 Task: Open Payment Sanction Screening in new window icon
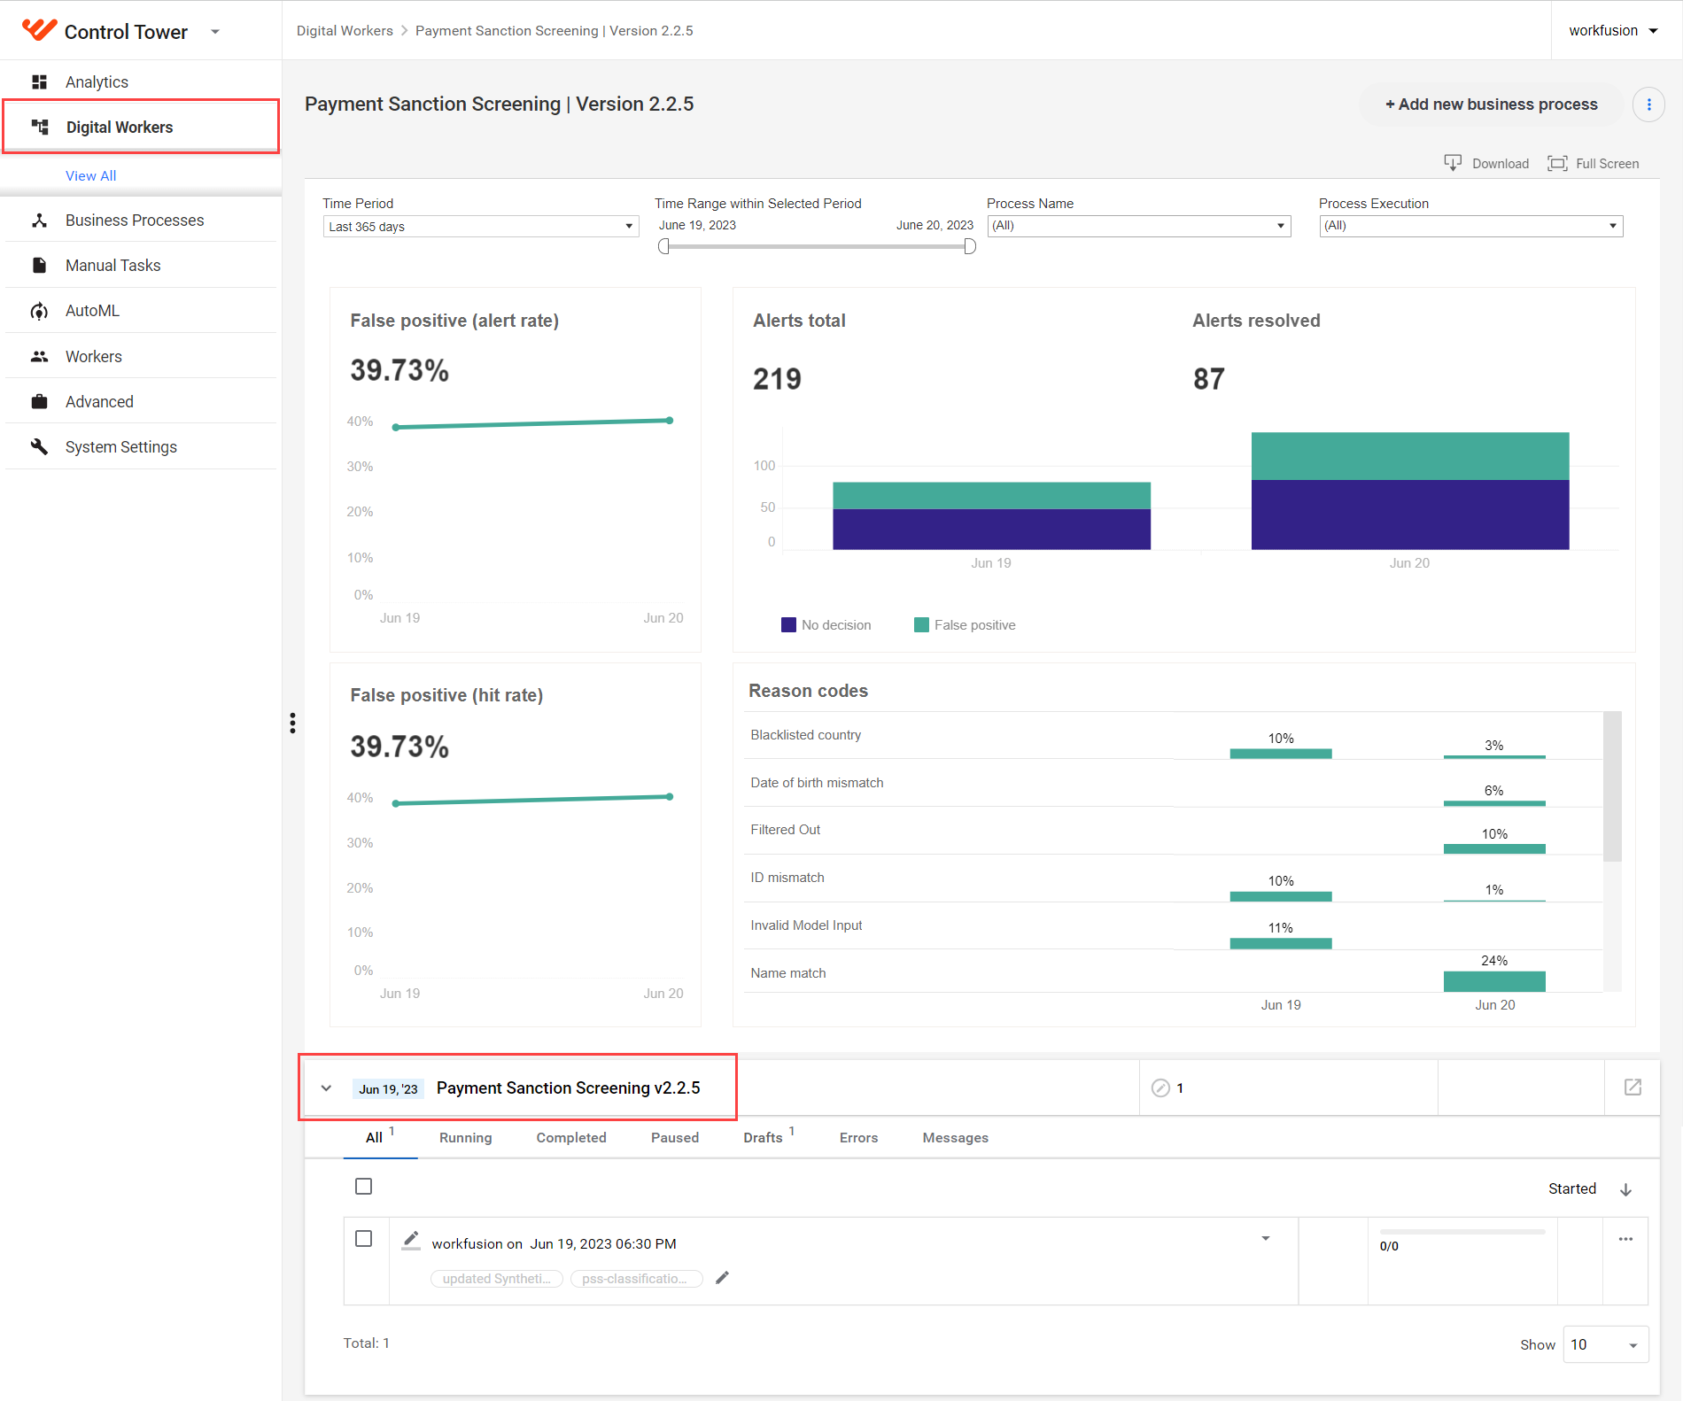1633,1087
